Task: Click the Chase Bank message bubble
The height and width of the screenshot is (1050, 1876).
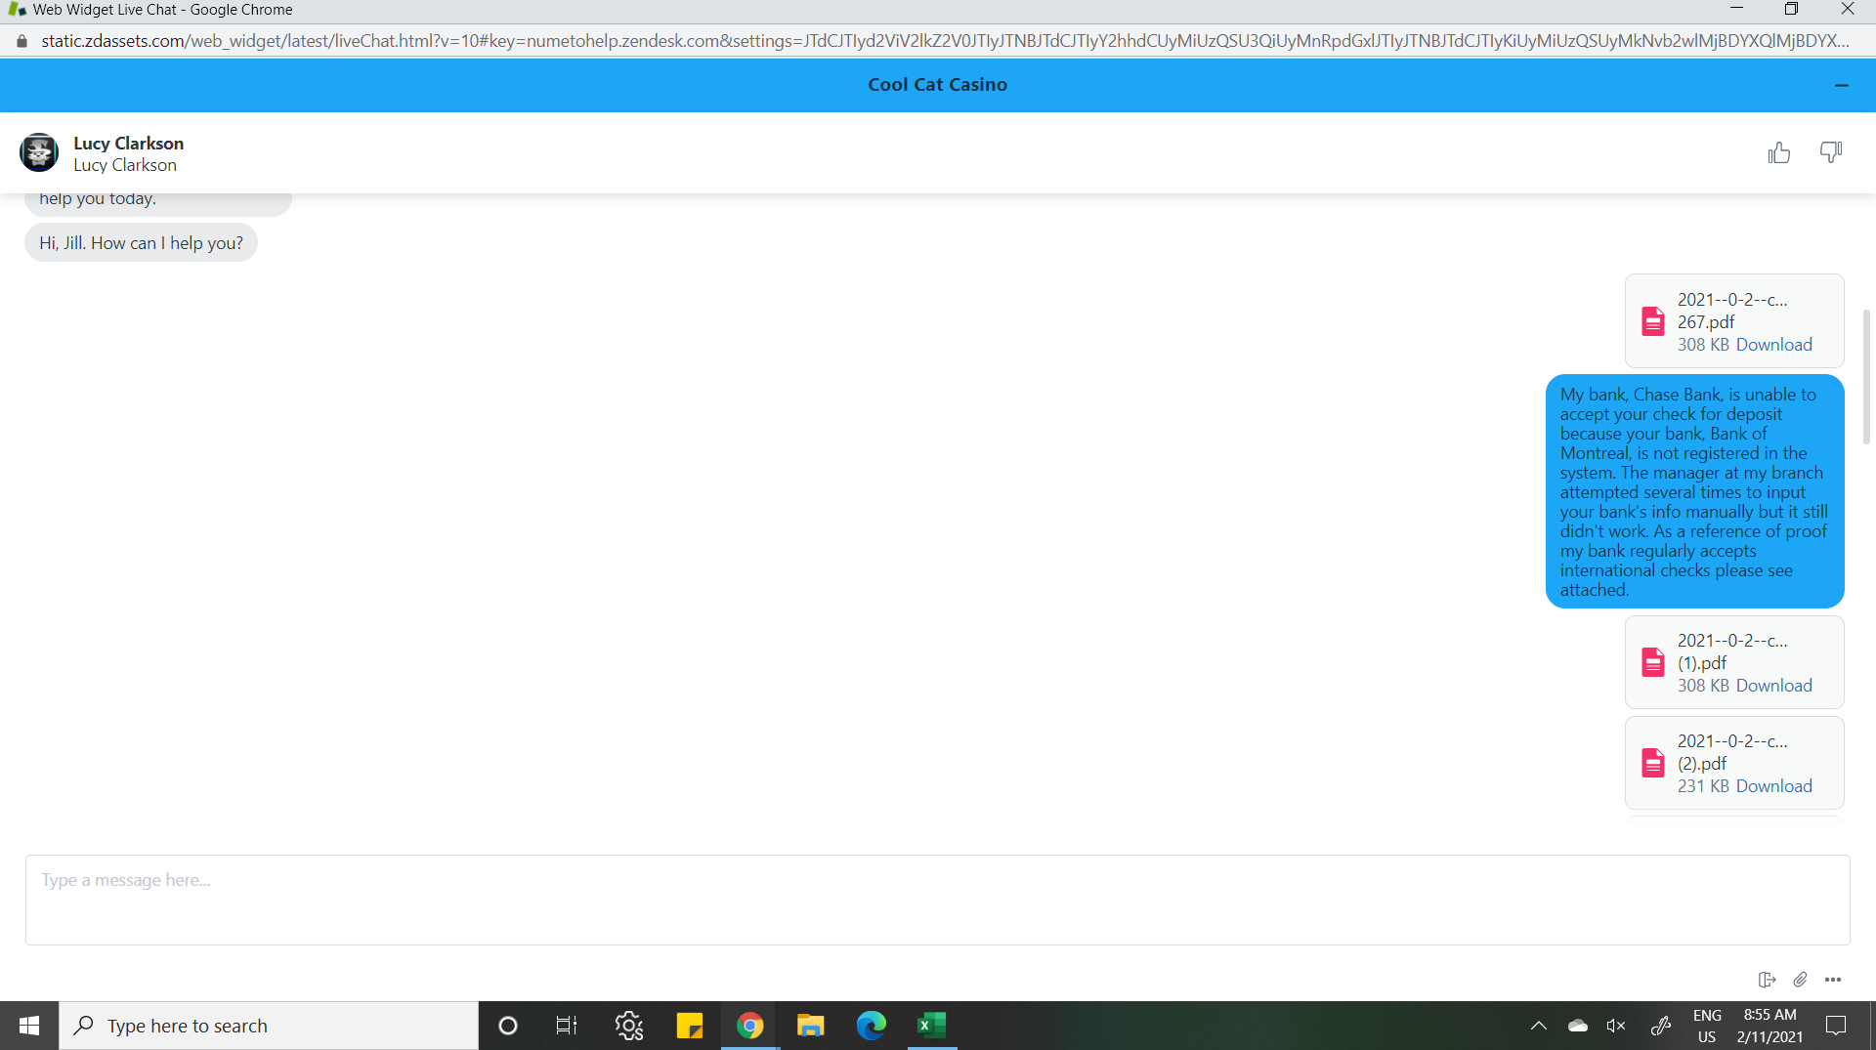Action: [1694, 491]
